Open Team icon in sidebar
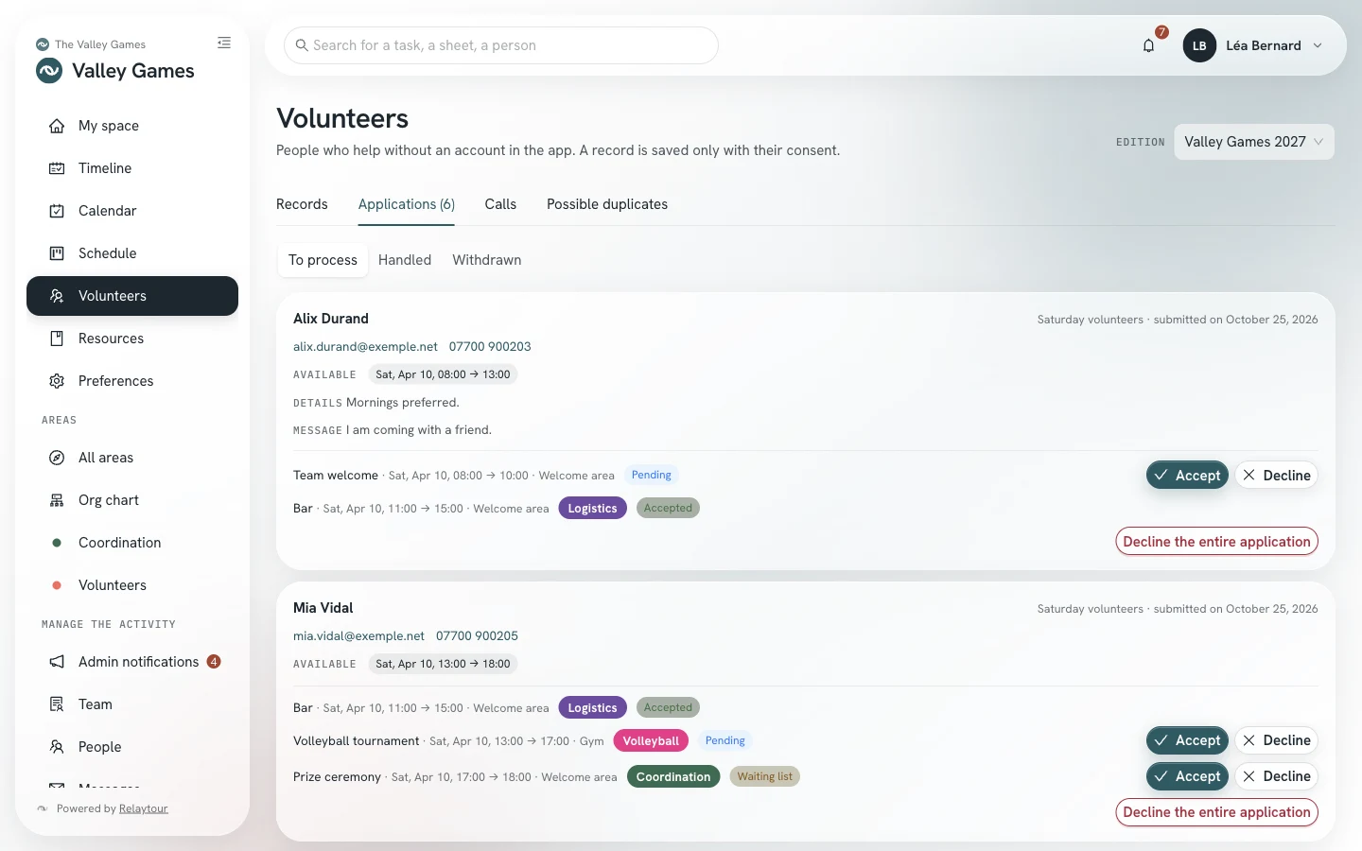The height and width of the screenshot is (851, 1362). pos(57,704)
